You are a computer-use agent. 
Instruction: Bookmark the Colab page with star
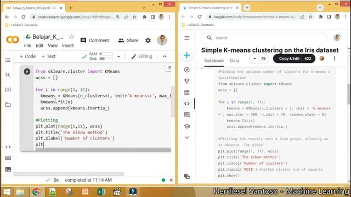pyautogui.click(x=134, y=17)
